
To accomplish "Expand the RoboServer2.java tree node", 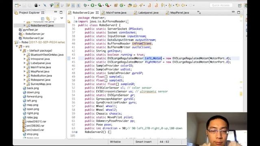I will click(x=24, y=26).
